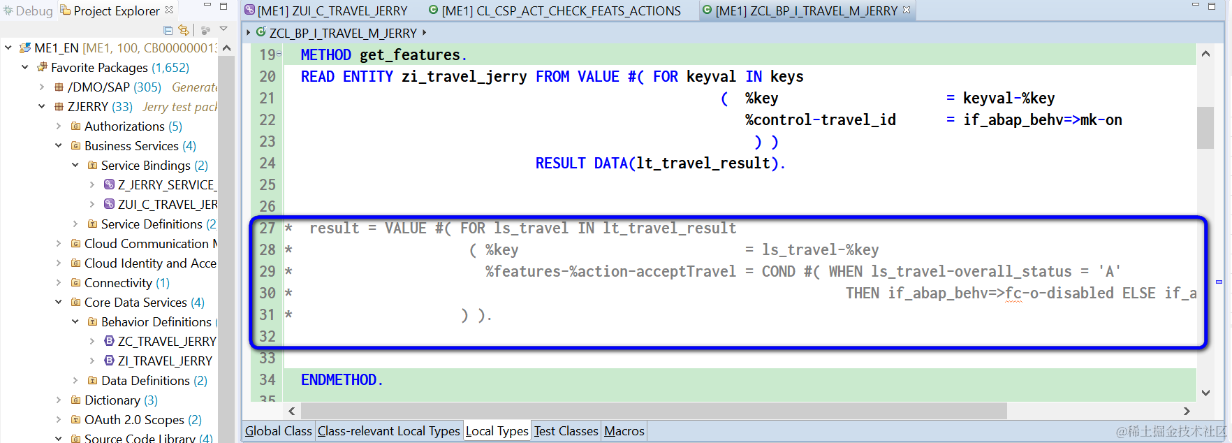Image resolution: width=1232 pixels, height=443 pixels.
Task: Open the Macros tab
Action: [x=624, y=431]
